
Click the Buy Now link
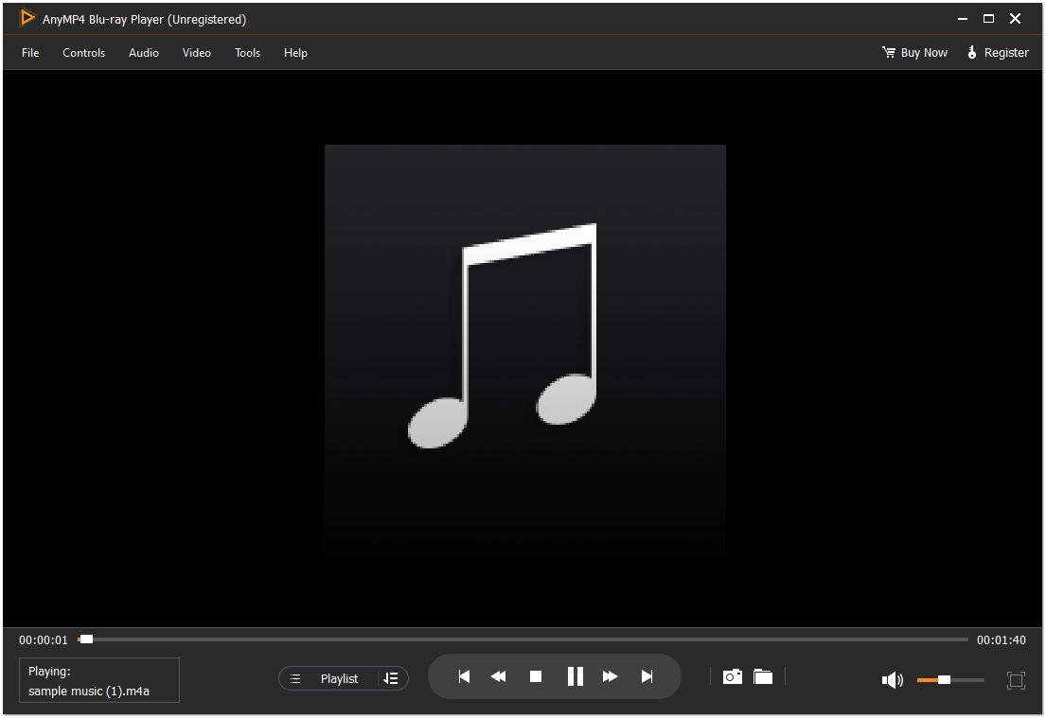914,53
